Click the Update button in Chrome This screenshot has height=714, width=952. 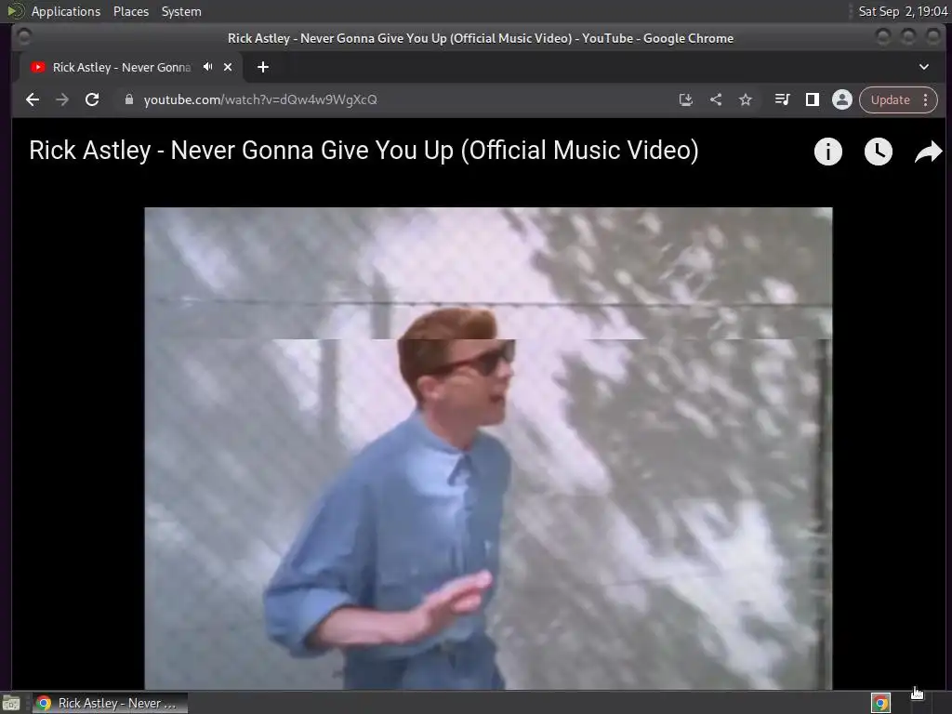890,99
